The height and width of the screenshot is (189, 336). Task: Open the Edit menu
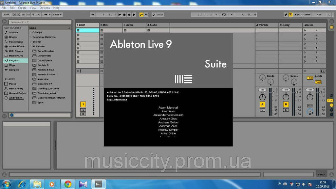pos(12,8)
